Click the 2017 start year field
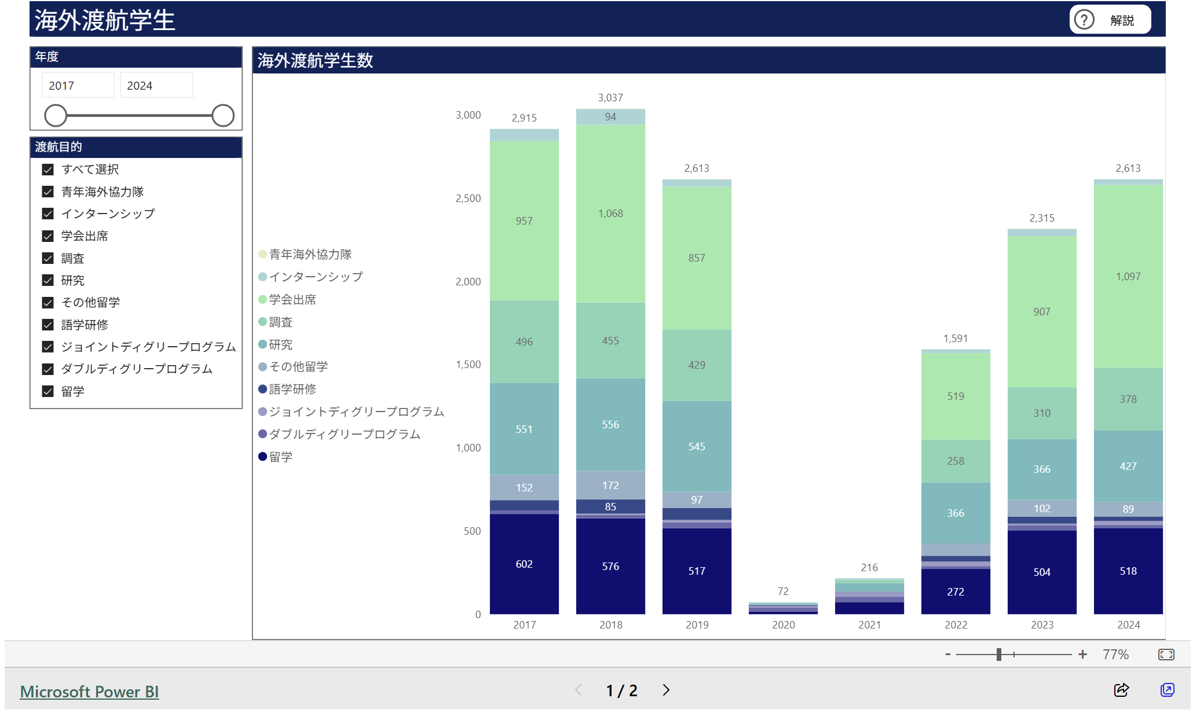Screen dimensions: 1193x713 [x=78, y=86]
